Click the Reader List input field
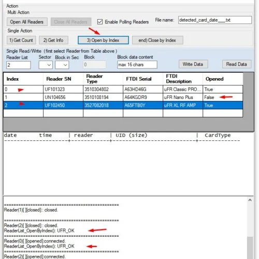 click(x=19, y=65)
